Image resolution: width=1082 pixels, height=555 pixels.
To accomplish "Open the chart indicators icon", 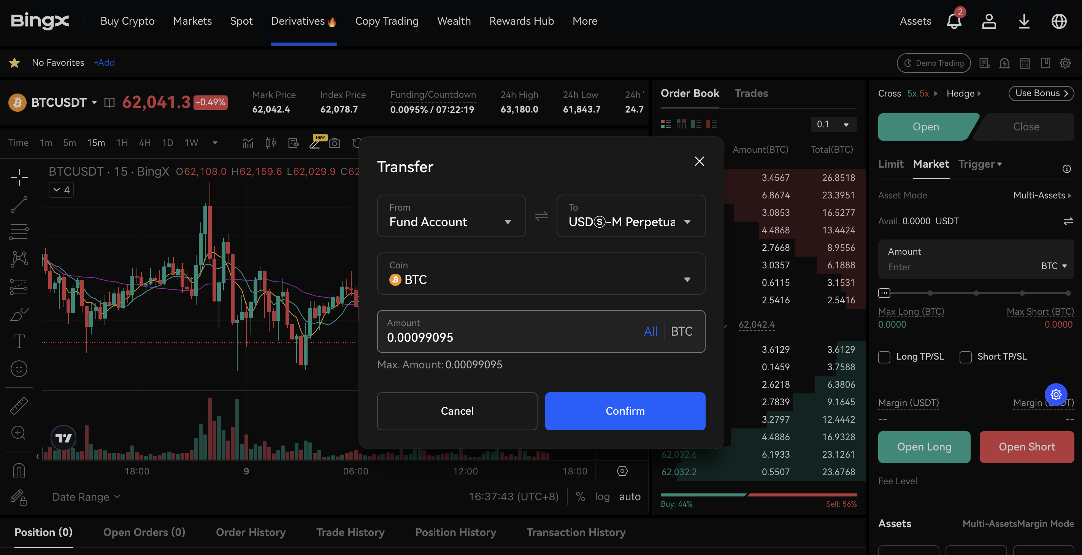I will coord(248,143).
